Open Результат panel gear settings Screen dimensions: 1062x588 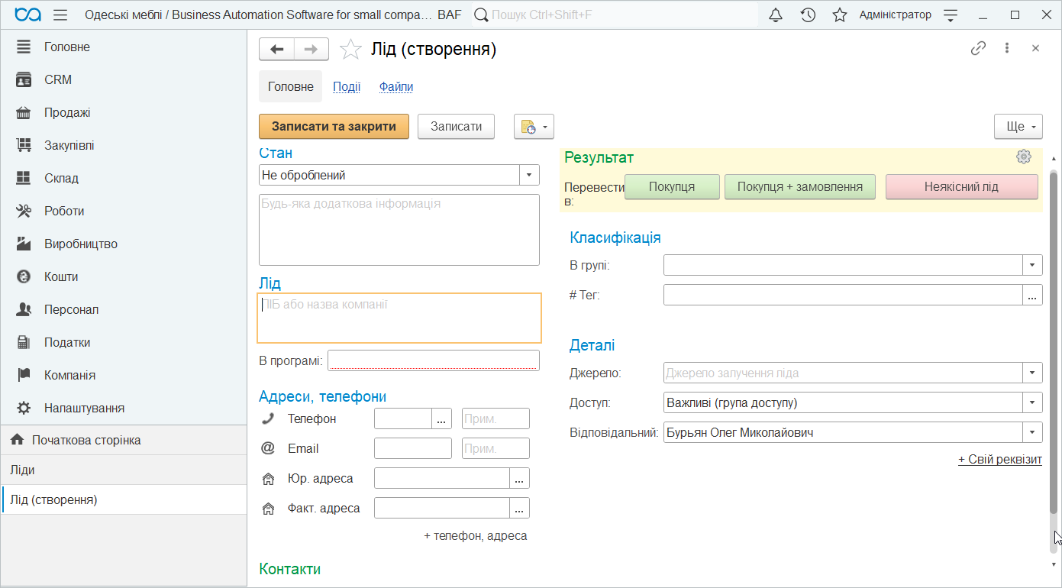pyautogui.click(x=1024, y=157)
